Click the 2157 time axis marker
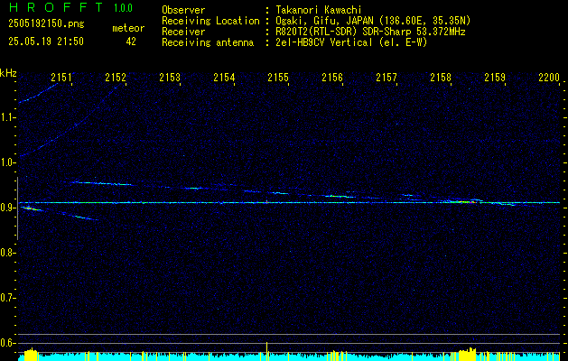 point(386,77)
